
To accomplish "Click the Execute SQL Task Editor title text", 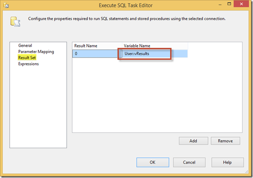I will tap(126, 5).
